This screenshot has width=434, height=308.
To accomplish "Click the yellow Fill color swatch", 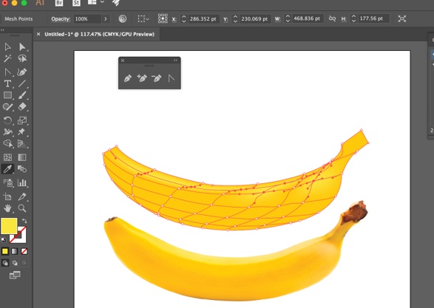I will [x=9, y=225].
